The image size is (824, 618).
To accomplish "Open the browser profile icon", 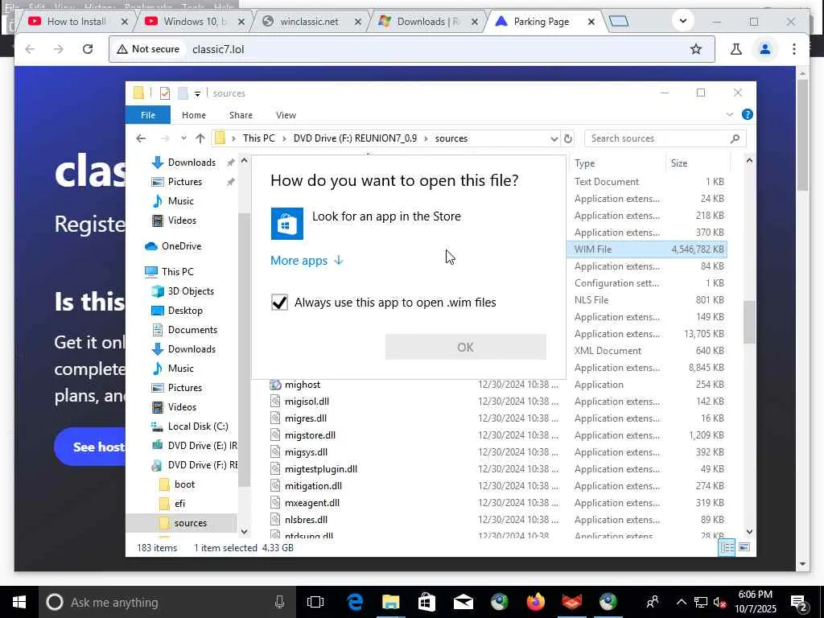I will click(x=764, y=49).
